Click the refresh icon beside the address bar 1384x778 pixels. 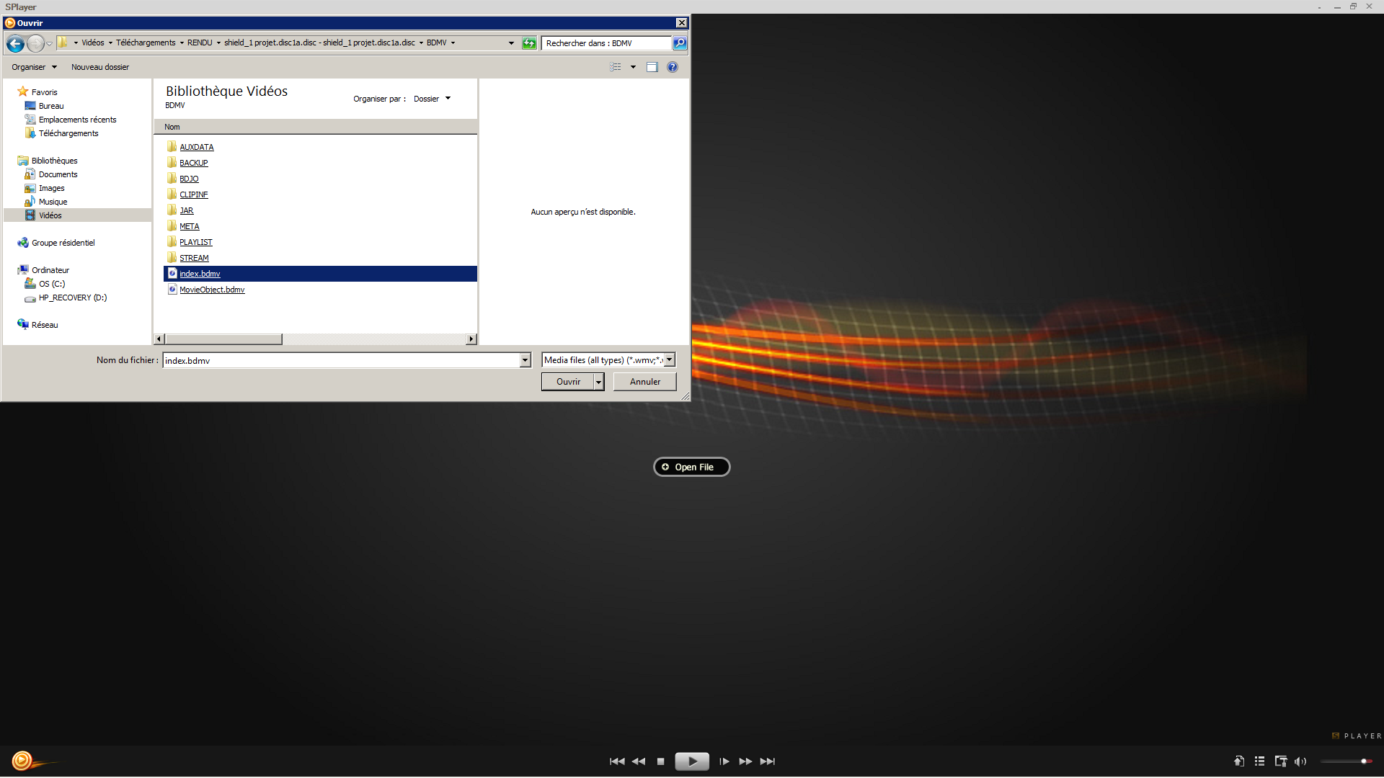(x=529, y=43)
